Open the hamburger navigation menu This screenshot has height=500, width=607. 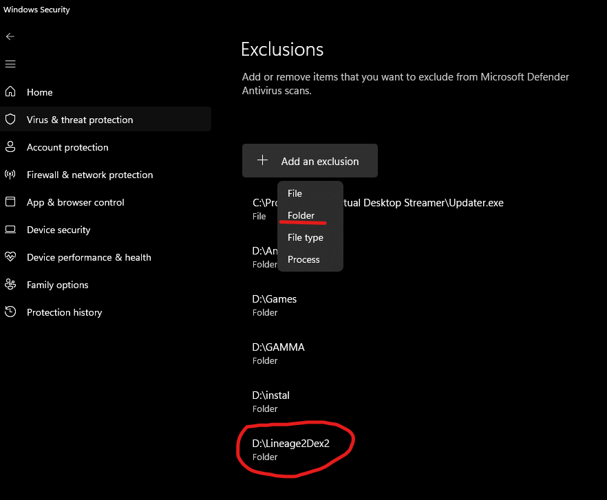click(x=10, y=64)
